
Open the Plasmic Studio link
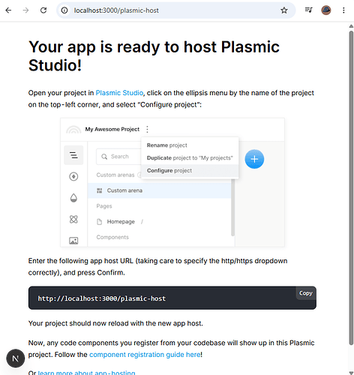119,93
